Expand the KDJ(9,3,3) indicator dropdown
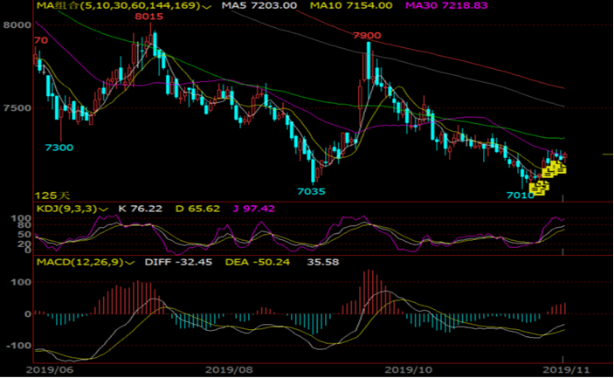This screenshot has width=614, height=378. pos(100,209)
